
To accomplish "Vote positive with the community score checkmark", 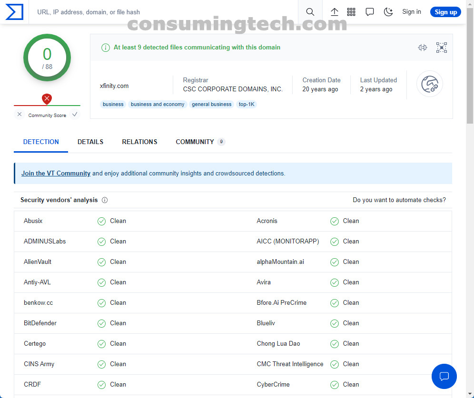I will (x=75, y=114).
